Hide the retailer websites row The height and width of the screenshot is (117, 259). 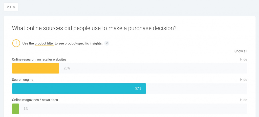243,60
